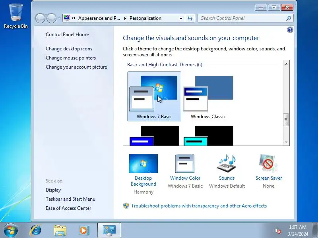Open Windows Explorer from taskbar
Screen dimensions: 318x238
[x=60, y=230]
